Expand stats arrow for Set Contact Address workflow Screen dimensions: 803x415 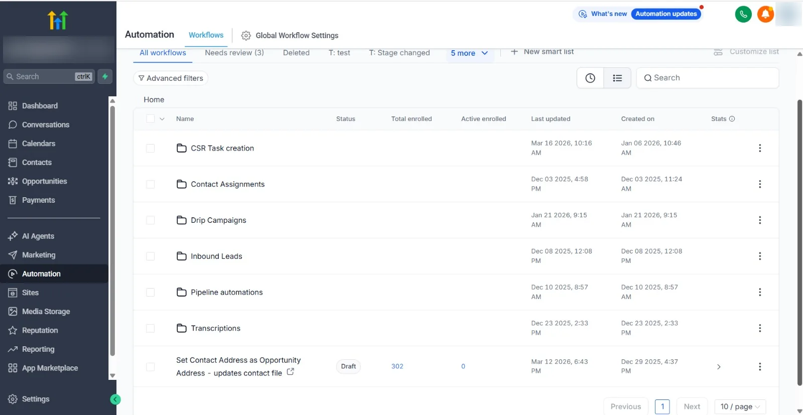pyautogui.click(x=719, y=367)
